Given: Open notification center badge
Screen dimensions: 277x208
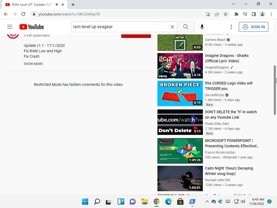Looking at the screenshot, I should click(269, 201).
